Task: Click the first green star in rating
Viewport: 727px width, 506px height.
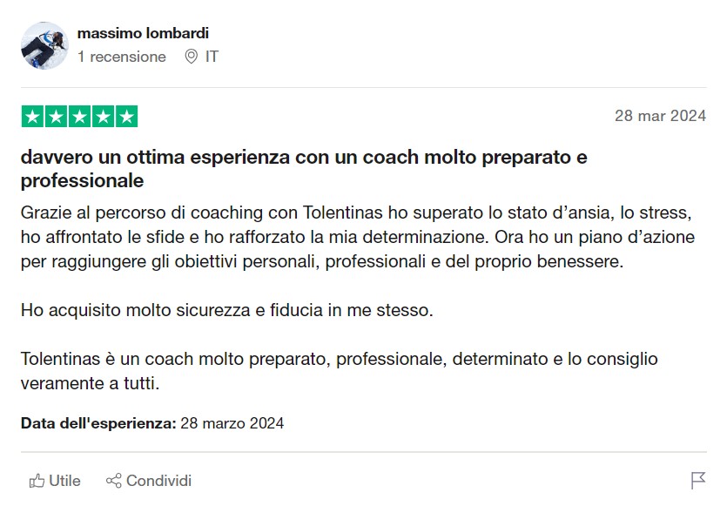Action: 32,117
